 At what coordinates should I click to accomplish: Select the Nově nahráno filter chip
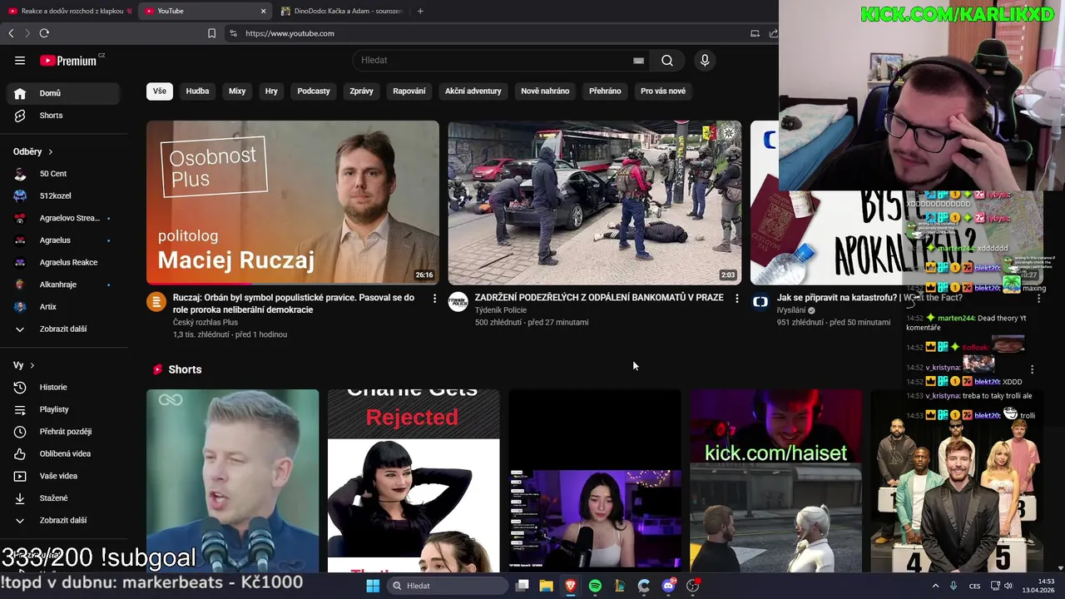545,91
